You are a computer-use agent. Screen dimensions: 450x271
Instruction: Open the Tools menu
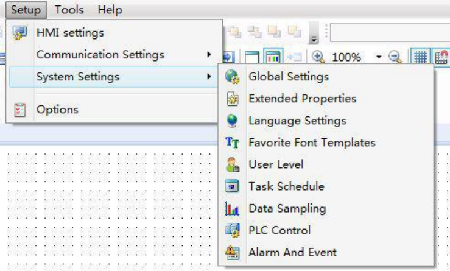(69, 10)
